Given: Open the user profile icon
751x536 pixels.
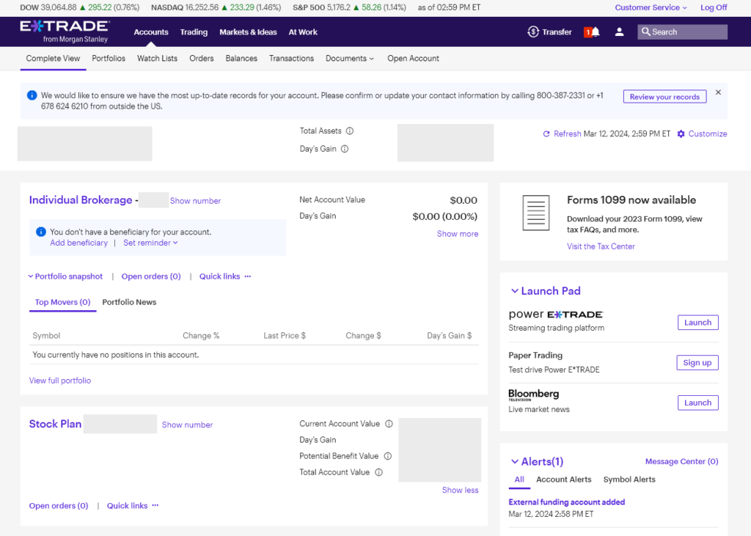Looking at the screenshot, I should click(x=619, y=32).
